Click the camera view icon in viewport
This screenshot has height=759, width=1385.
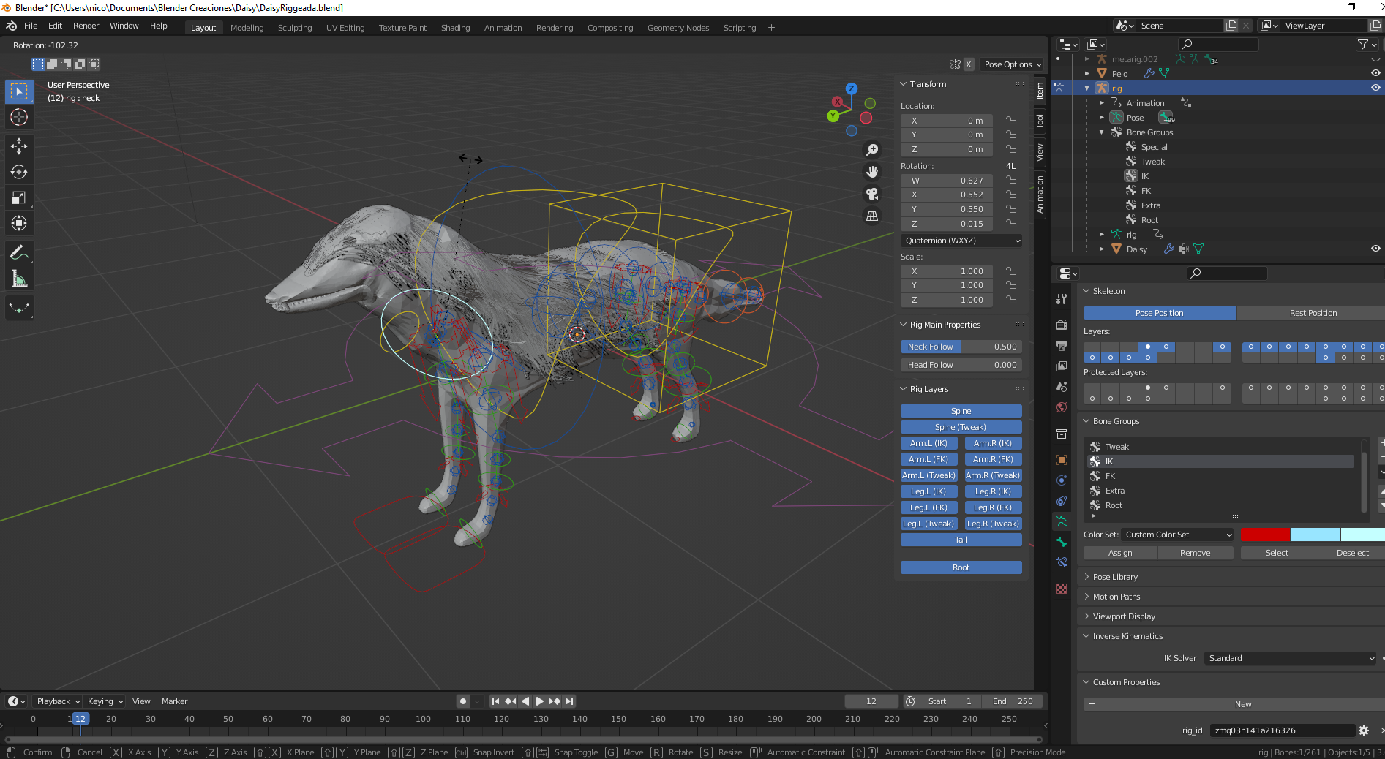[872, 194]
